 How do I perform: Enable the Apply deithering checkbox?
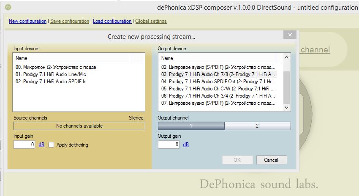click(51, 145)
